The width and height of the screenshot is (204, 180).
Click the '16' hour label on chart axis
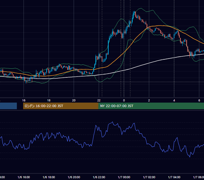(24, 100)
